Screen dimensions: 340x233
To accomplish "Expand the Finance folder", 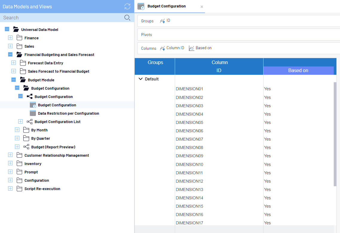I will [10, 38].
